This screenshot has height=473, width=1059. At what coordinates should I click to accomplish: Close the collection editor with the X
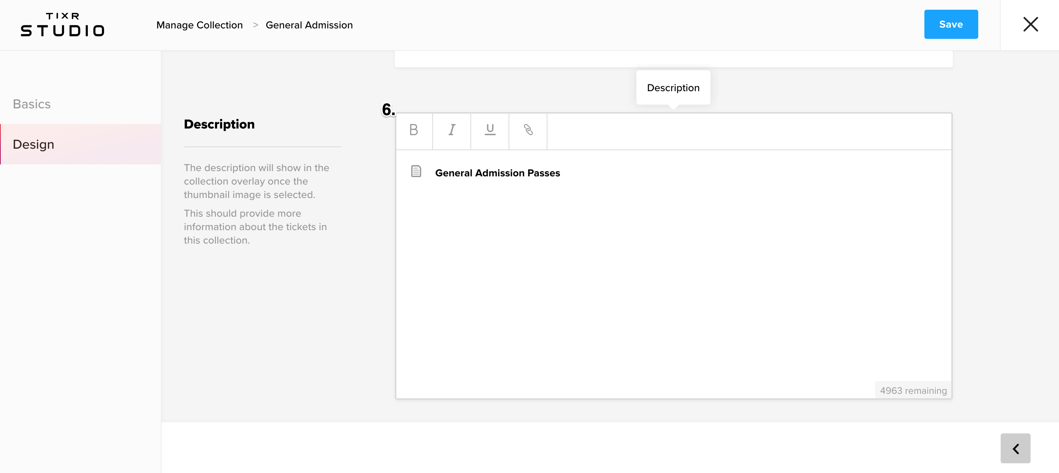(1030, 24)
